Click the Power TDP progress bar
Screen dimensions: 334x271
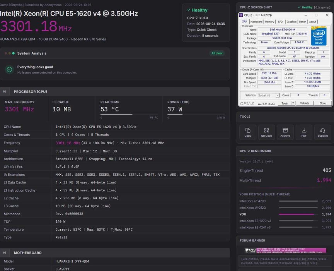click(196, 114)
